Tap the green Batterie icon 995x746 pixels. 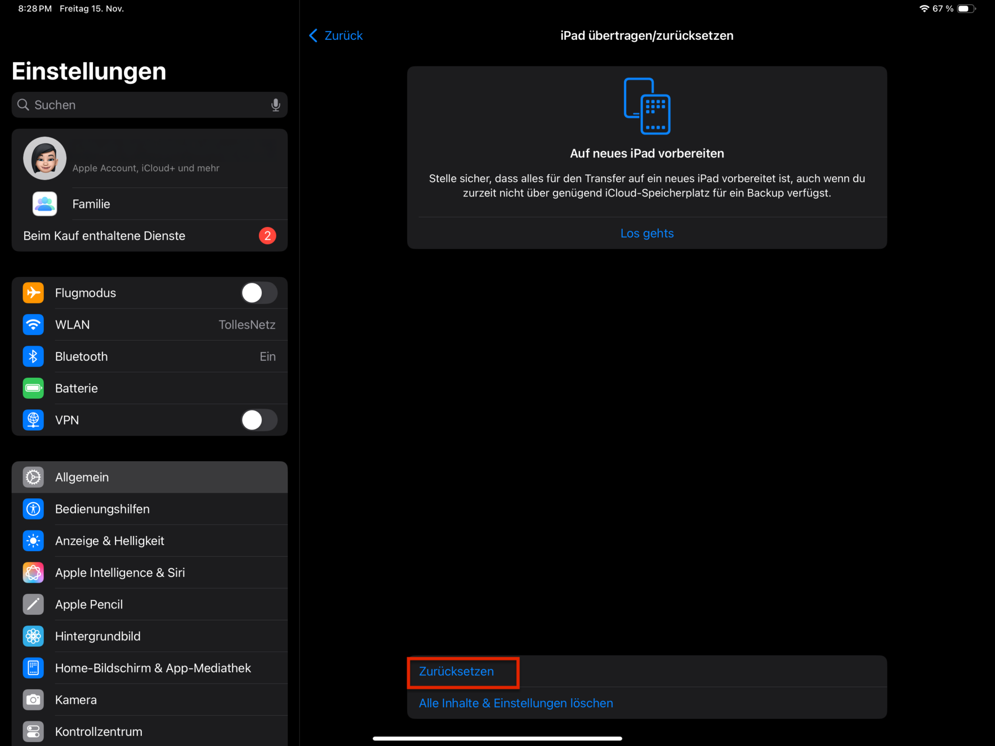pyautogui.click(x=33, y=388)
